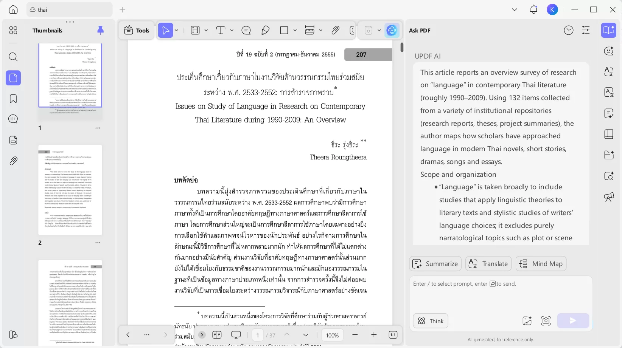The width and height of the screenshot is (622, 348).
Task: Generate a Mind Map from the PDF
Action: pyautogui.click(x=541, y=264)
